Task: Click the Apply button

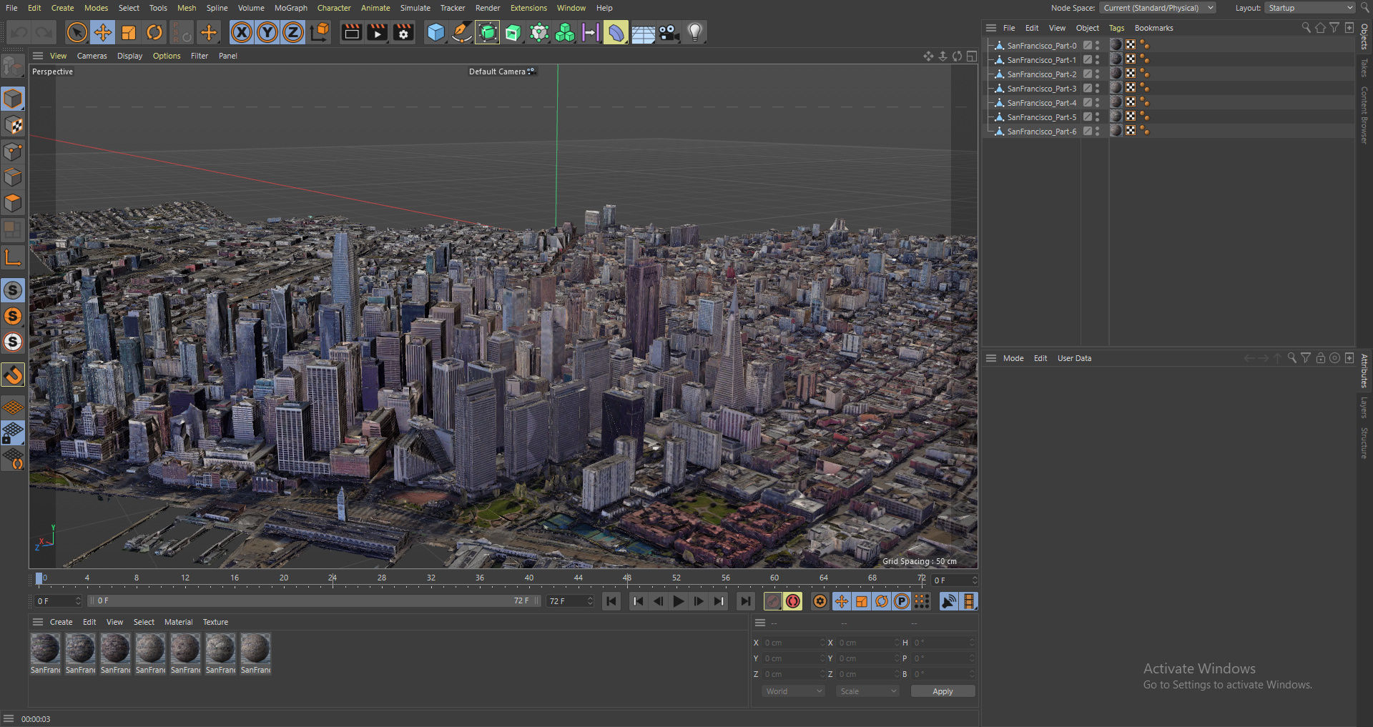Action: coord(942,691)
